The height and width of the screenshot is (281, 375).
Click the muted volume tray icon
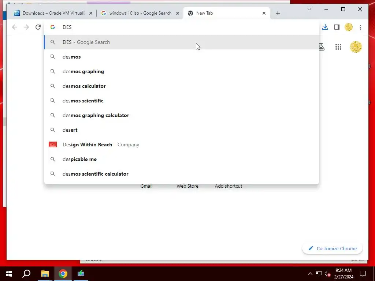click(328, 274)
